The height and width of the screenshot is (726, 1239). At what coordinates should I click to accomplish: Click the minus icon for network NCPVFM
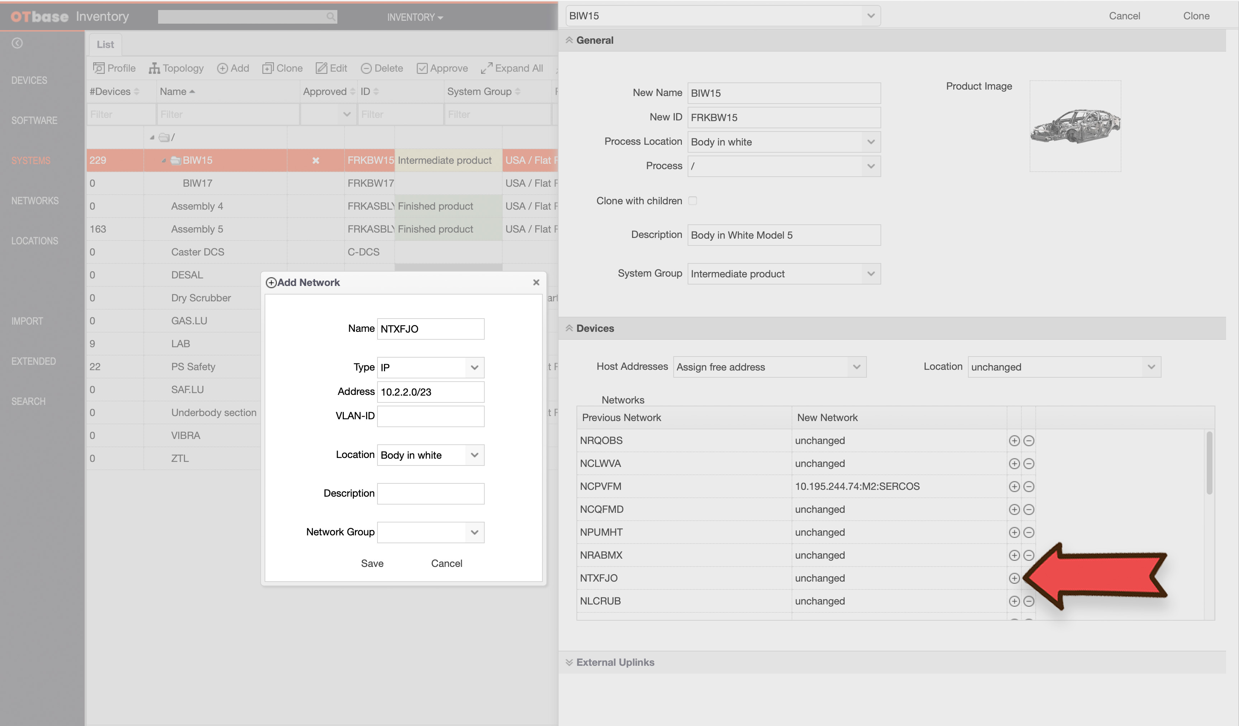click(x=1029, y=486)
